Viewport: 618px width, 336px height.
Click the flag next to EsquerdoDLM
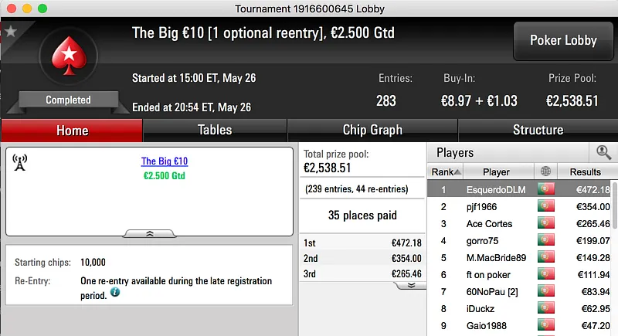547,189
